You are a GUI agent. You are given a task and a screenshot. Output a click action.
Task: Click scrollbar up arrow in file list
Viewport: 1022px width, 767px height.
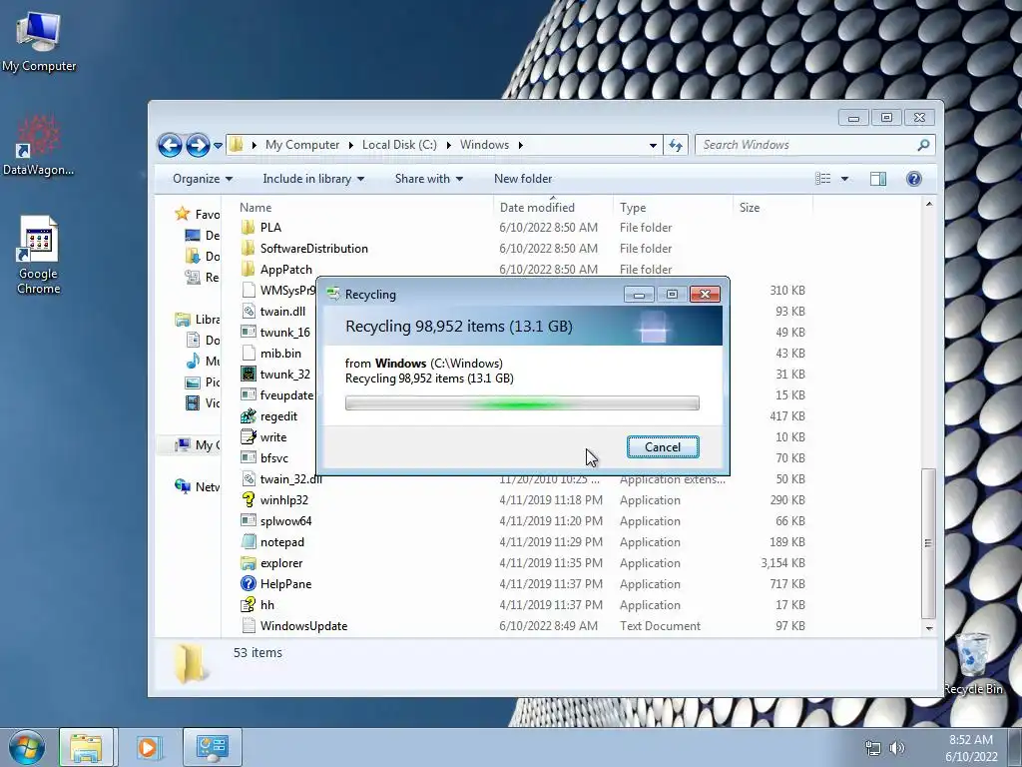929,204
